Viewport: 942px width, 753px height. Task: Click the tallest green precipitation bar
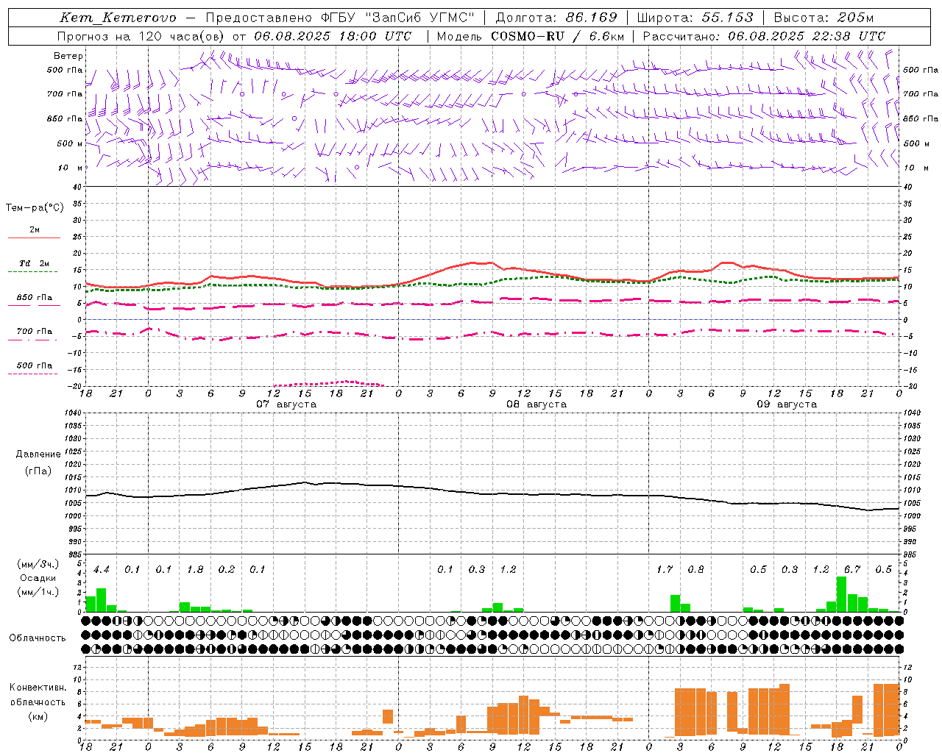tap(842, 594)
